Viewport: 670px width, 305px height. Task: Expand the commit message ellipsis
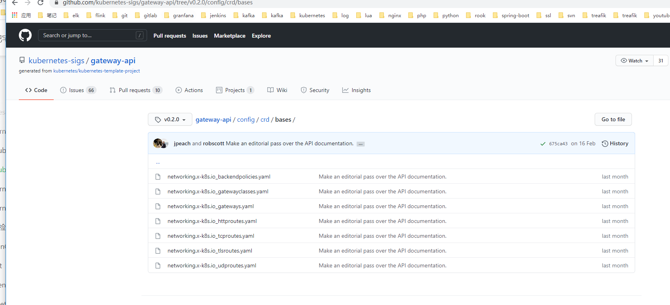tap(361, 144)
